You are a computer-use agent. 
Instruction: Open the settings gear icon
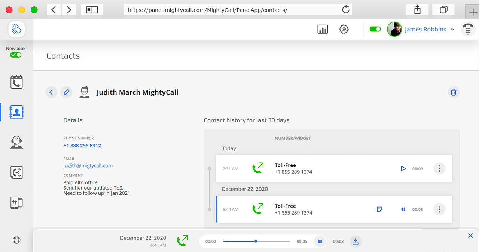click(x=344, y=29)
